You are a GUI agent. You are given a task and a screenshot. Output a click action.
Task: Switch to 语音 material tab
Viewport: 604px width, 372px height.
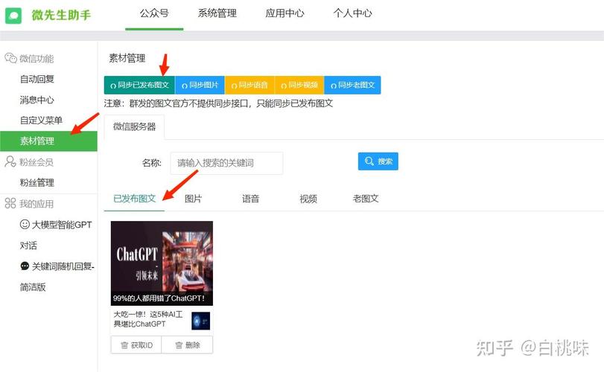(250, 199)
